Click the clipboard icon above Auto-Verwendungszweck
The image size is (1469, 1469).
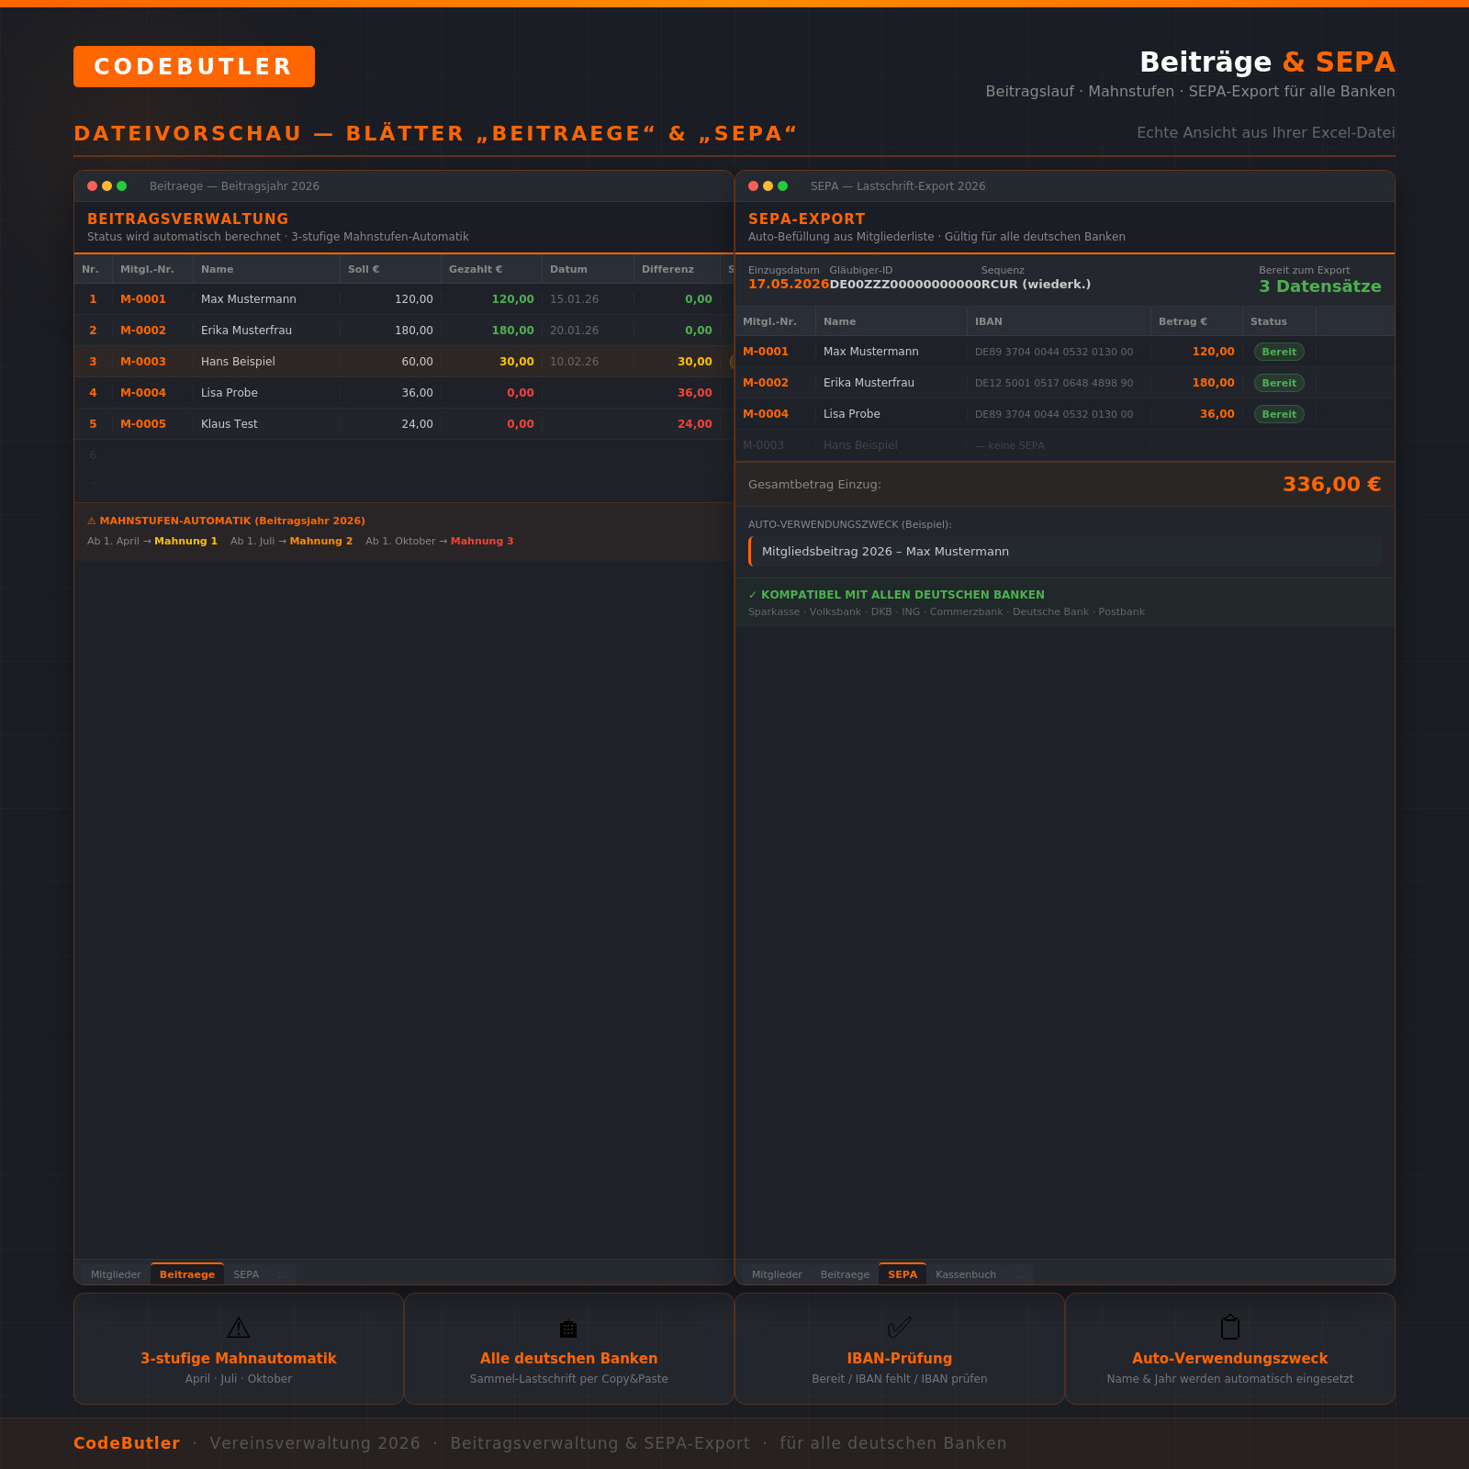(x=1230, y=1328)
